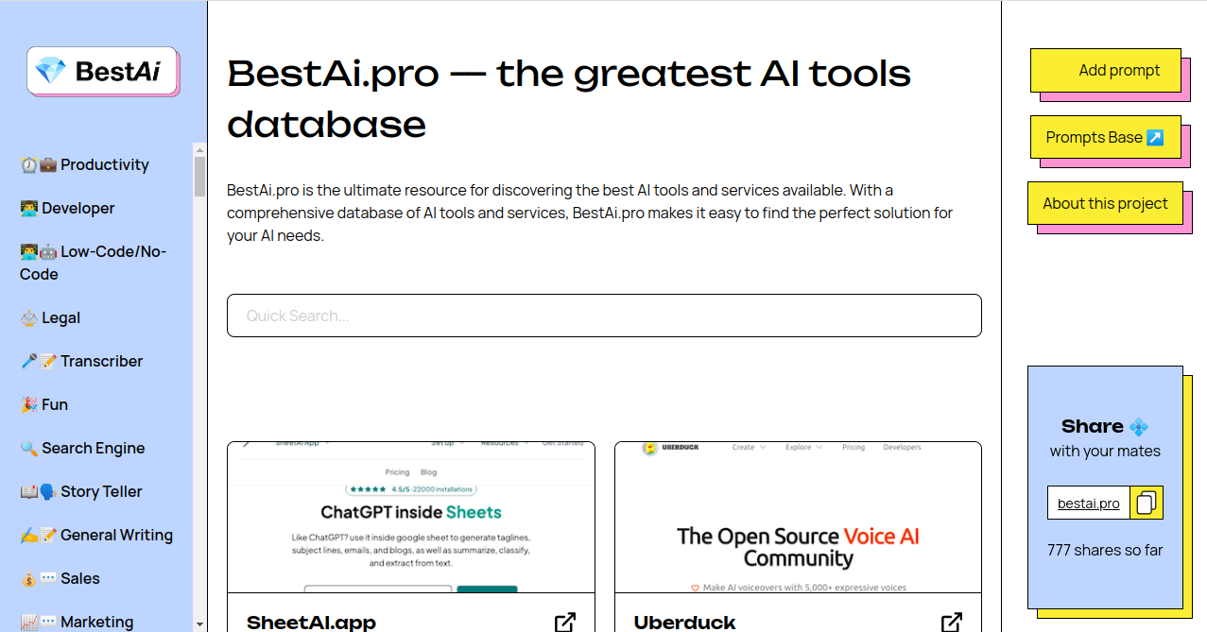This screenshot has width=1207, height=632.
Task: Open the General Writing category
Action: (x=96, y=535)
